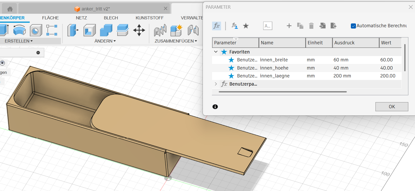Click the 200 mm expression for innen_laegne
Screen dimensions: 415x191
click(x=342, y=76)
